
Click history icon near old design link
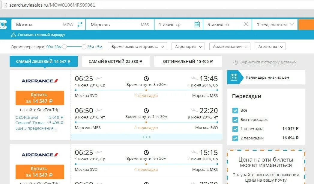(x=235, y=62)
